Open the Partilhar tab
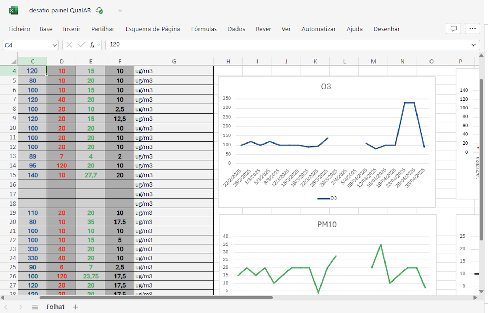The width and height of the screenshot is (488, 313). (x=103, y=29)
